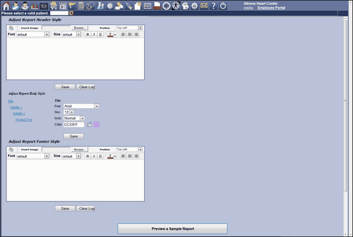This screenshot has height=237, width=353.
Task: Toggle italic in footer editor
Action: point(94,156)
